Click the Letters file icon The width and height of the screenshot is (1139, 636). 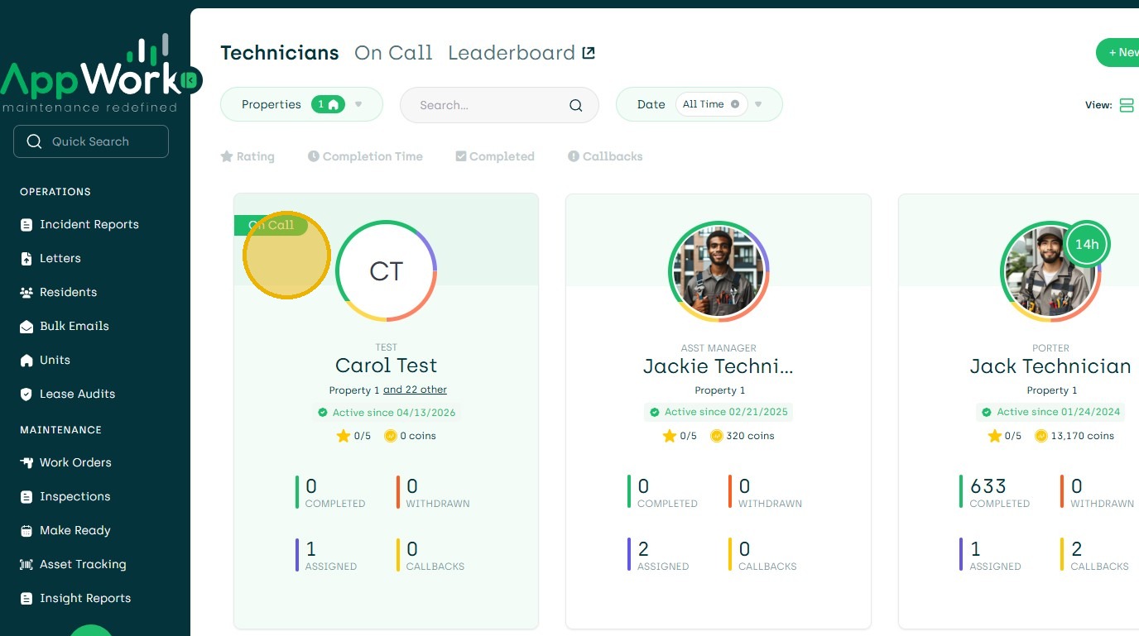(x=26, y=259)
